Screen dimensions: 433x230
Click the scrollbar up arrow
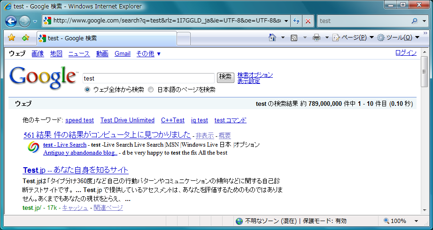click(425, 52)
